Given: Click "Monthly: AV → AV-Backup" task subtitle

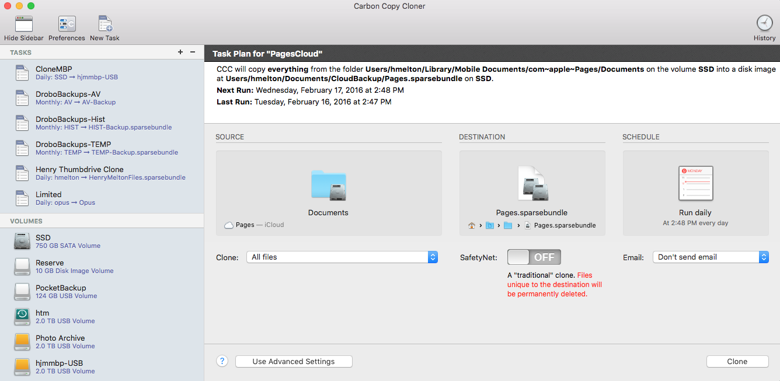Looking at the screenshot, I should pos(75,102).
